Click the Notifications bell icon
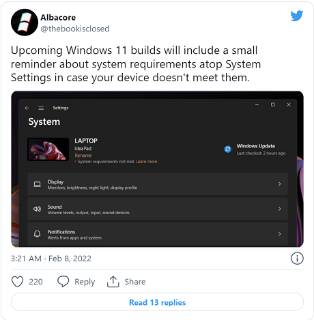 [38, 234]
